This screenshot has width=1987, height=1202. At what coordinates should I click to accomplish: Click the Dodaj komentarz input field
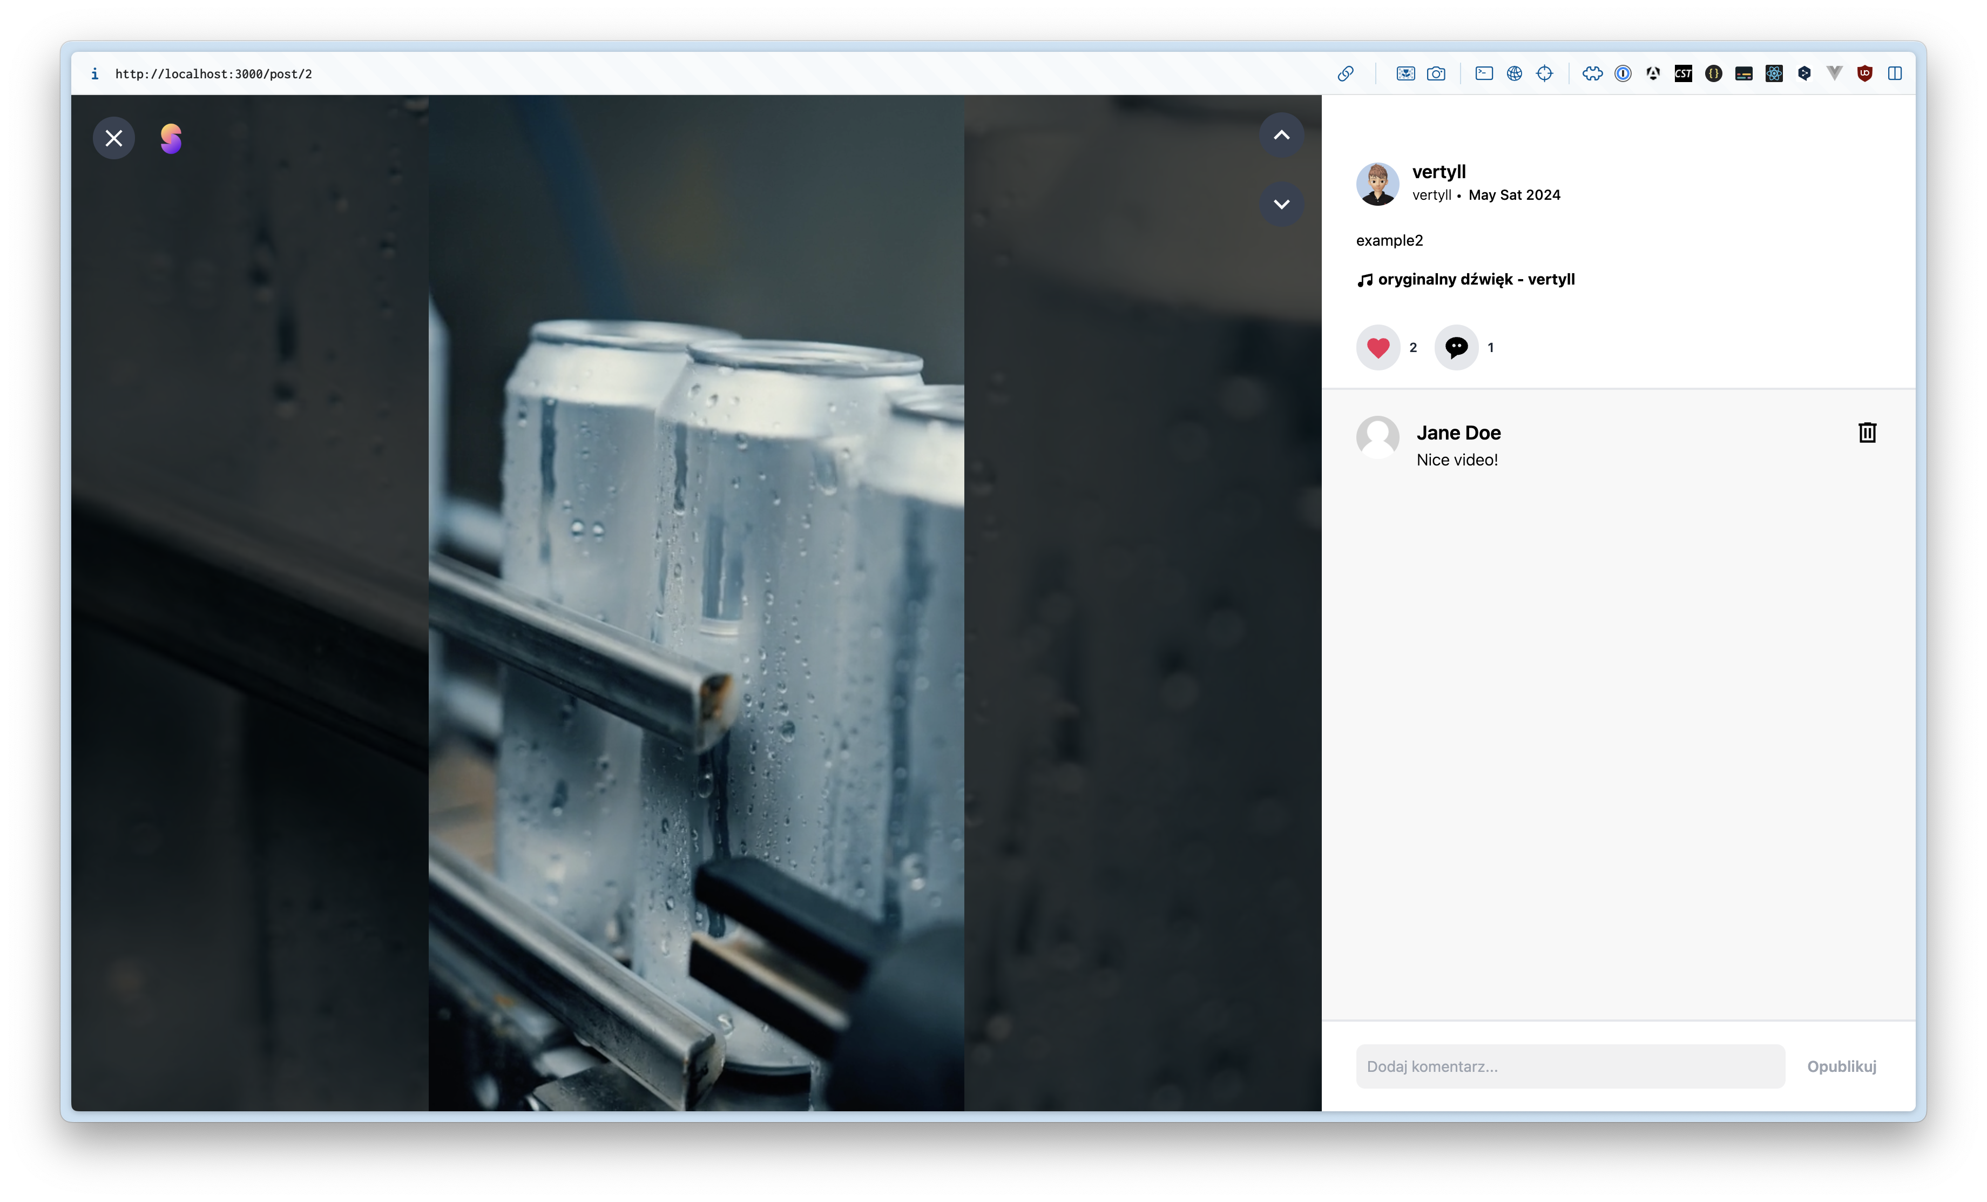(x=1569, y=1066)
